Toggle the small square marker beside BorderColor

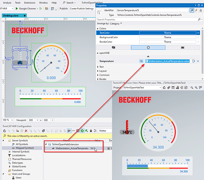[x=198, y=42]
